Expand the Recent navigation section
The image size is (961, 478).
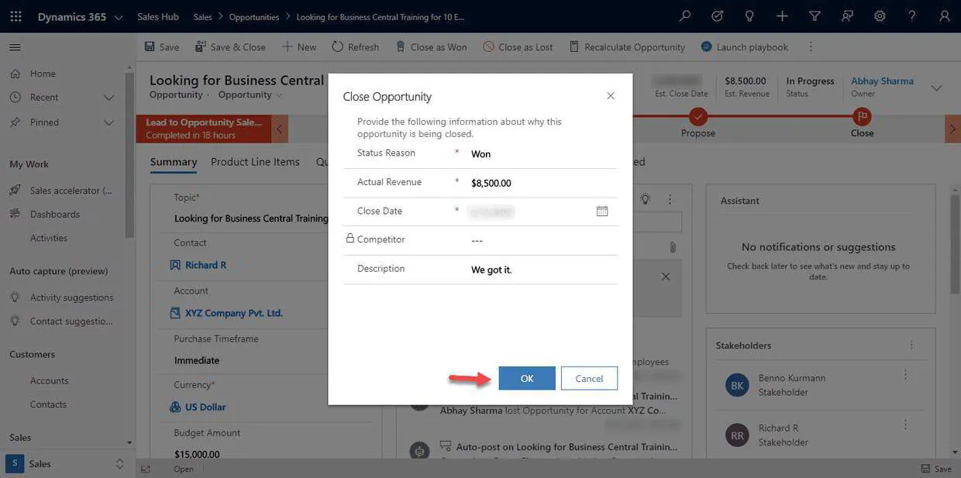coord(108,98)
